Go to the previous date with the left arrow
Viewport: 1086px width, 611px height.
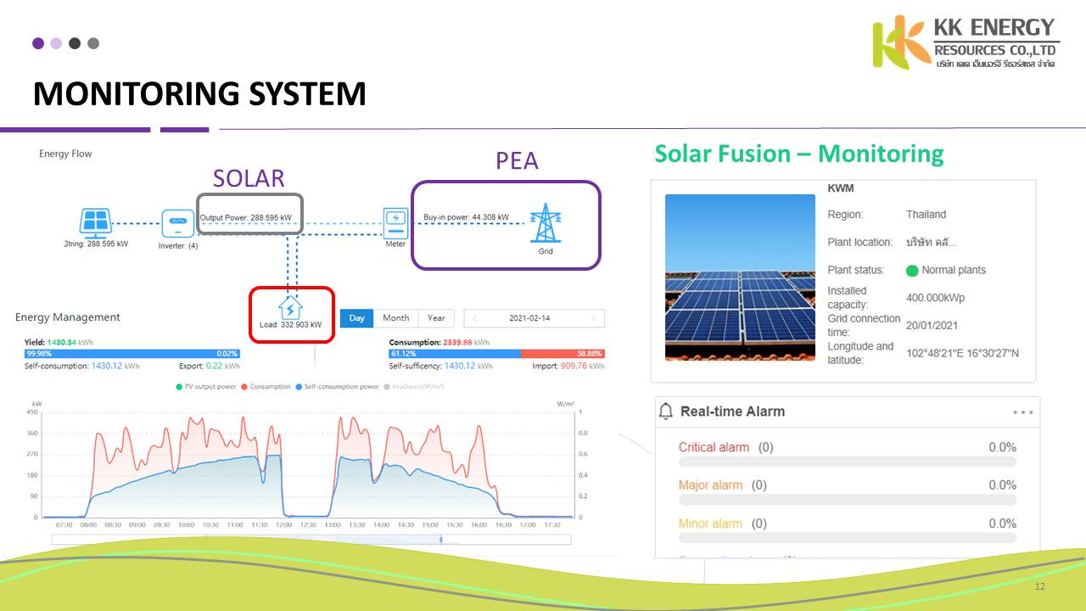(x=475, y=317)
